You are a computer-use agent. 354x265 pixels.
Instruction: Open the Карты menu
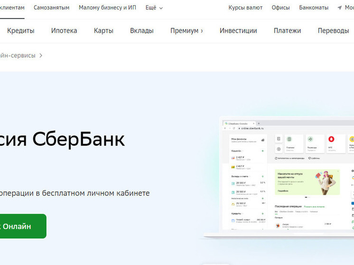click(103, 30)
